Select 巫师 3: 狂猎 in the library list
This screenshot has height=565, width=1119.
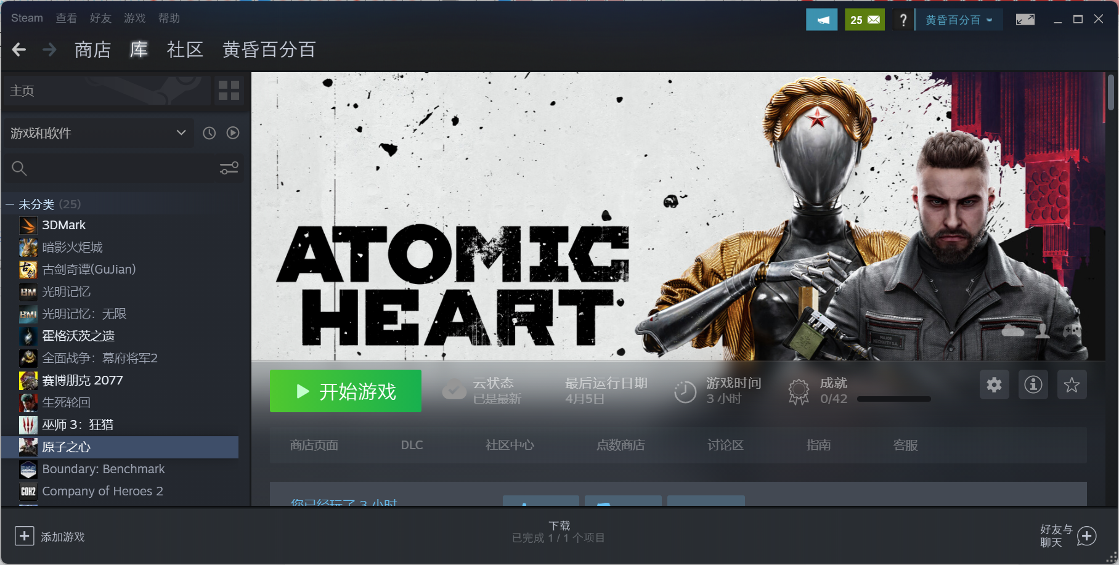(80, 425)
